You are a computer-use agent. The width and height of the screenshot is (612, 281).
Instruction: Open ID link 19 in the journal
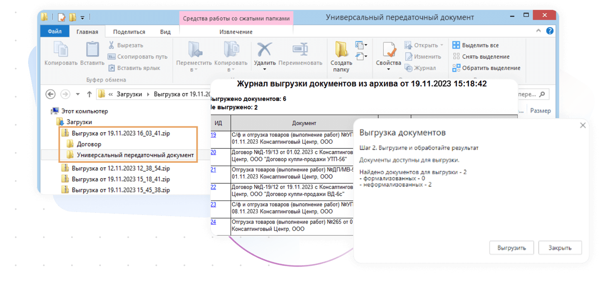click(x=213, y=135)
